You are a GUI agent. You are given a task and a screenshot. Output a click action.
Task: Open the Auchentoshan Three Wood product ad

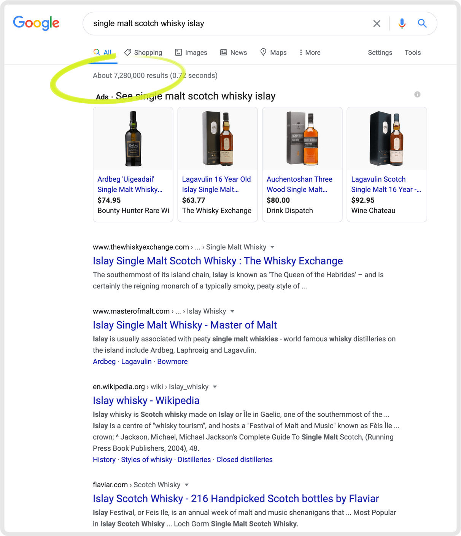(x=299, y=184)
